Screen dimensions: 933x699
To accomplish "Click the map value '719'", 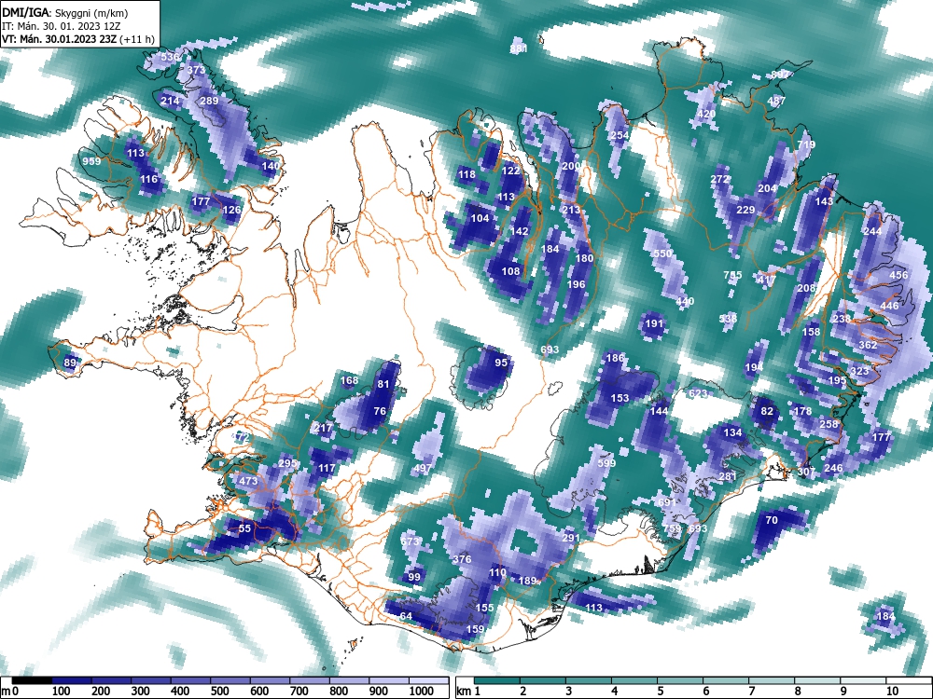I will click(806, 144).
